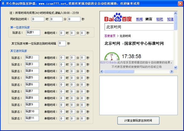The width and height of the screenshot is (184, 131).
Task: Click the 第一位进攻玩家 group label
Action: click(20, 27)
